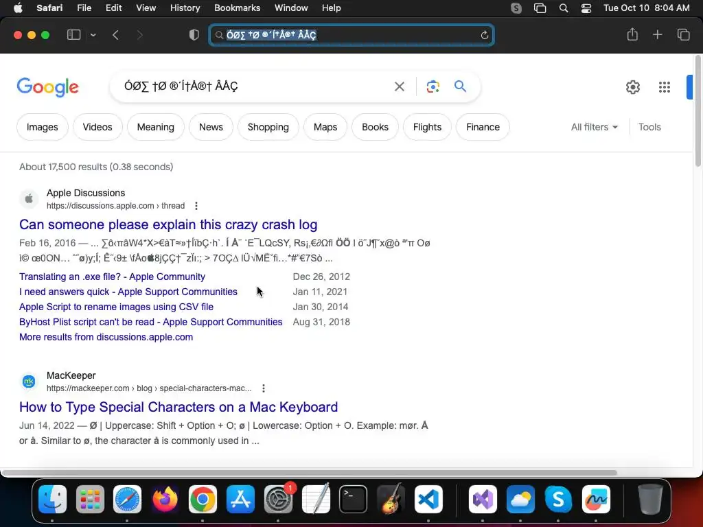Open Google Chrome from the Dock

pyautogui.click(x=203, y=499)
